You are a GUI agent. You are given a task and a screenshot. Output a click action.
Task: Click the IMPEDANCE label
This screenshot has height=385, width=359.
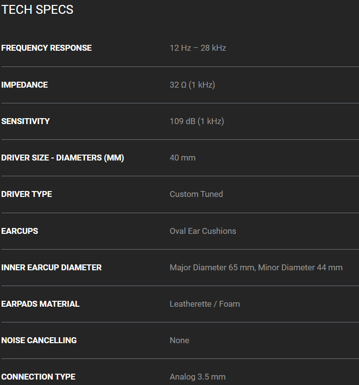25,85
